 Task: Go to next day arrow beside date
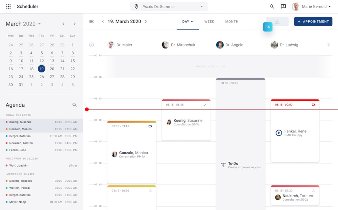146,22
